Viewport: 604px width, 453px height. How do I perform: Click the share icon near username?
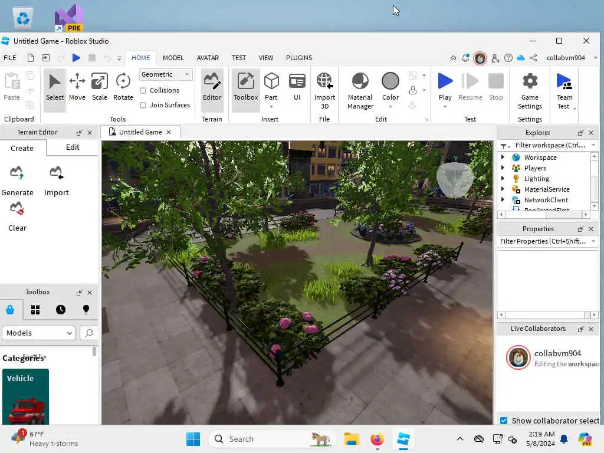point(533,58)
